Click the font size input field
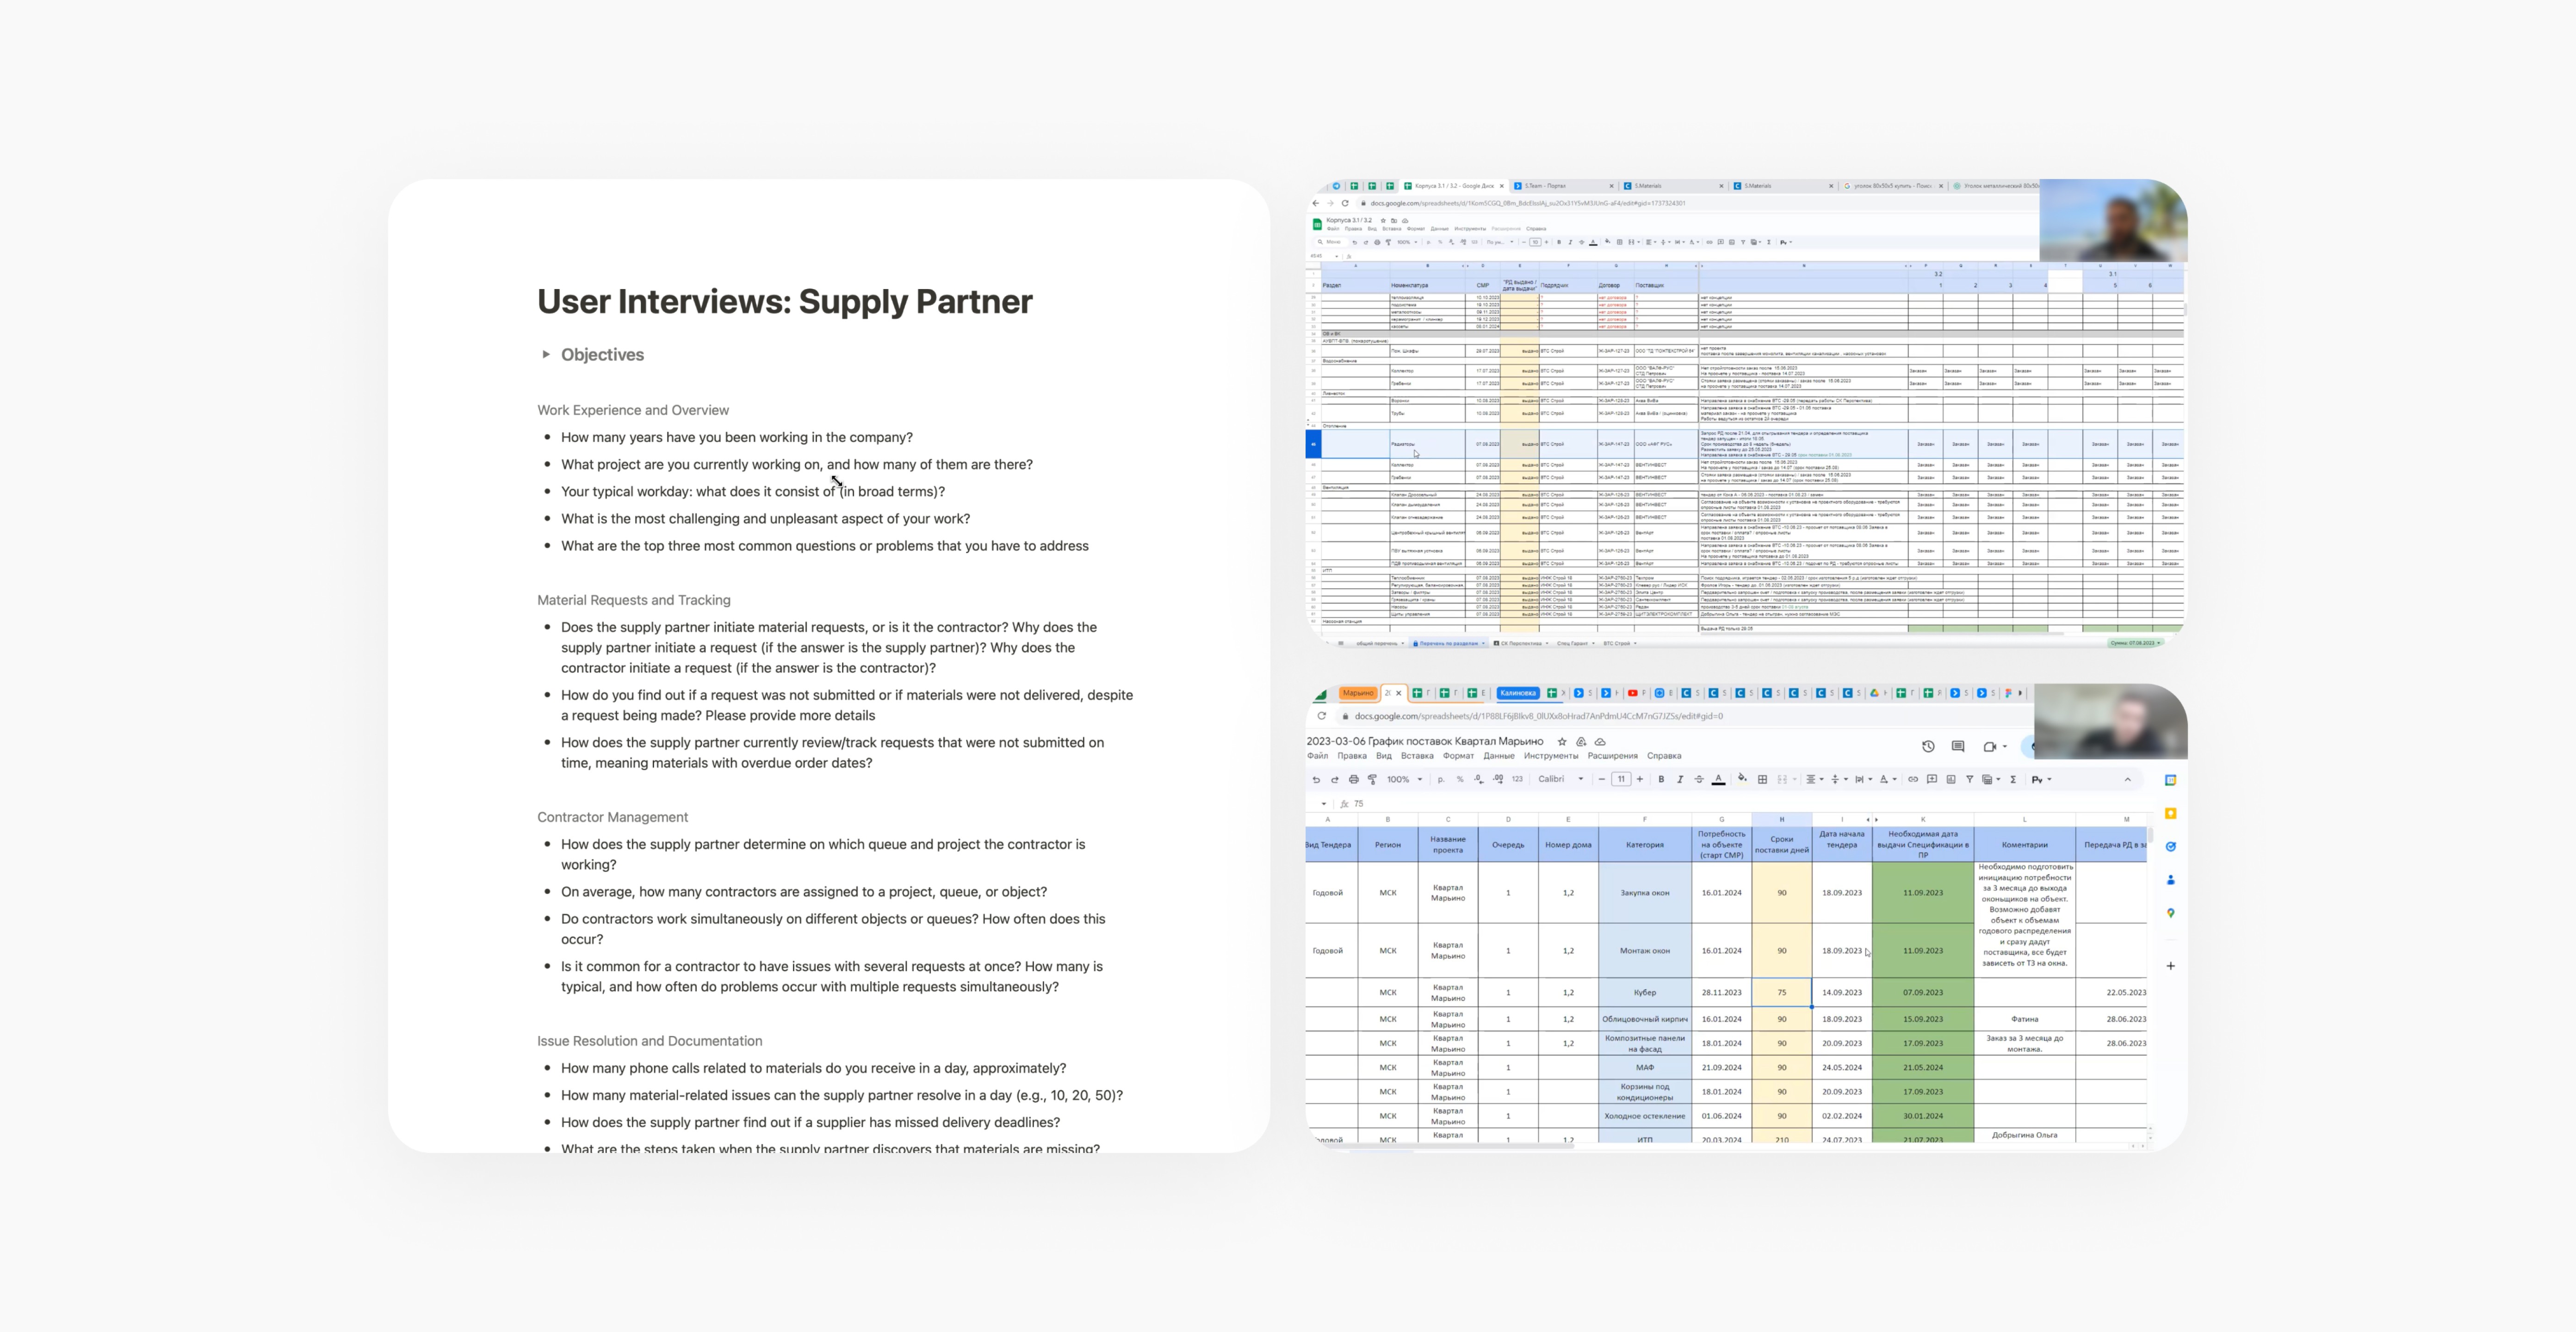Viewport: 2576px width, 1332px height. click(x=1621, y=779)
